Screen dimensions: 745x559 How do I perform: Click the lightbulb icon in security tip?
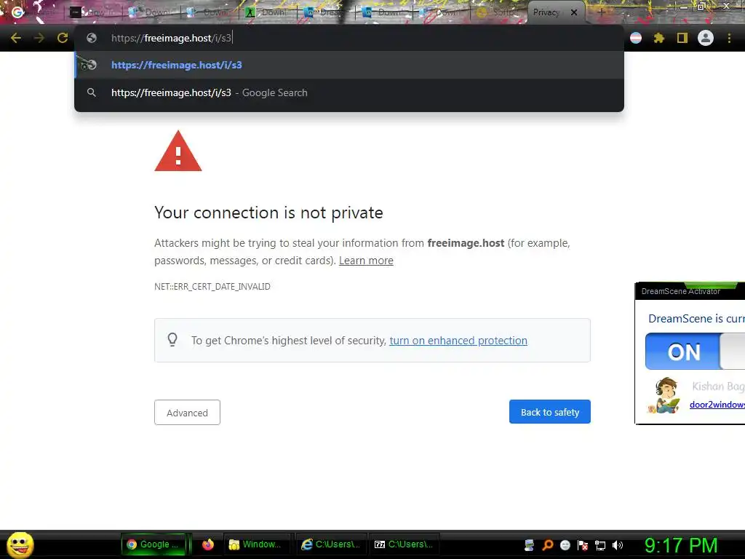click(172, 340)
